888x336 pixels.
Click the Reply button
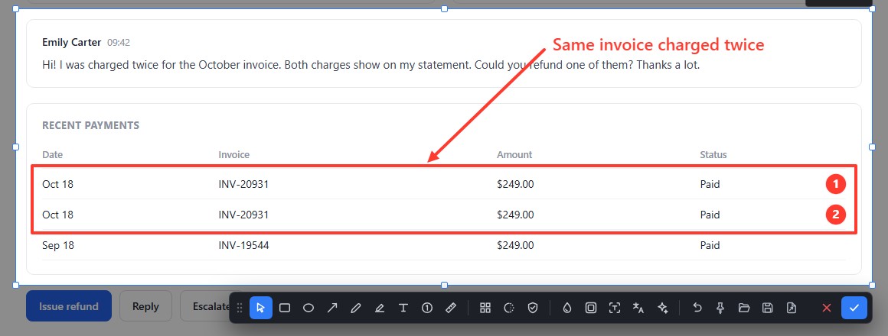145,306
